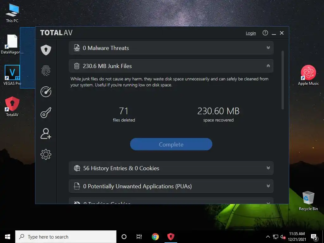This screenshot has width=324, height=243.
Task: Click the malware bug file icon
Action: (x=77, y=48)
